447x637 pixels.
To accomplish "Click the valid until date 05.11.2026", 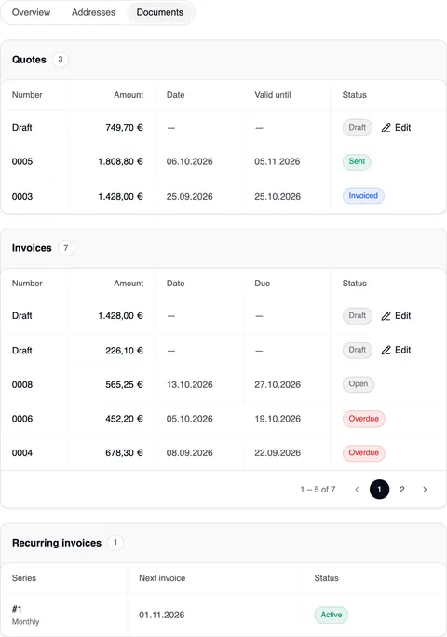I will [x=278, y=161].
